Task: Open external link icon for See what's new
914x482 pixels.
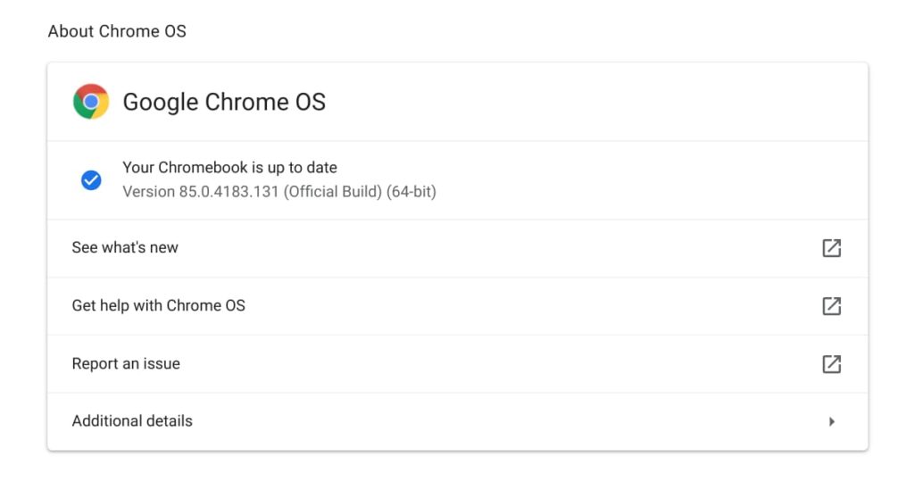Action: point(831,248)
